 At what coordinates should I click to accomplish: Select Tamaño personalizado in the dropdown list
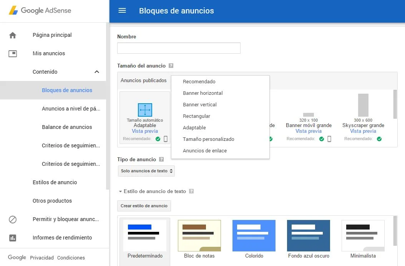(208, 139)
